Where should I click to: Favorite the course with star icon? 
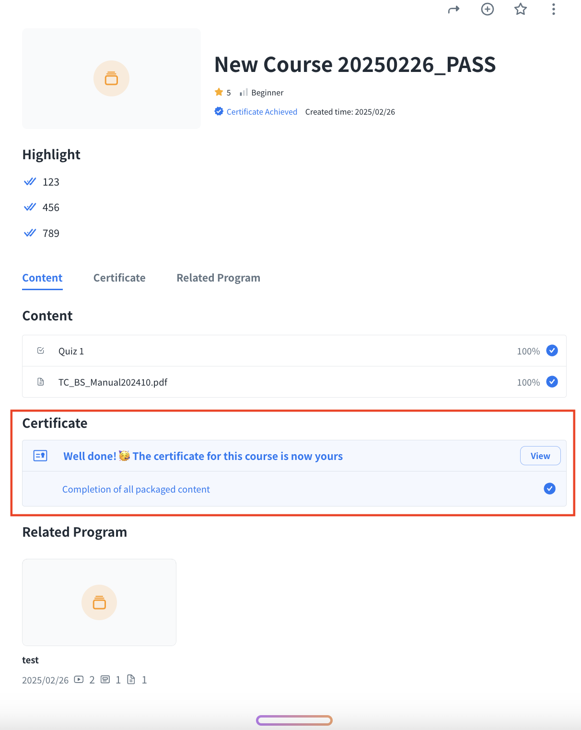(520, 9)
